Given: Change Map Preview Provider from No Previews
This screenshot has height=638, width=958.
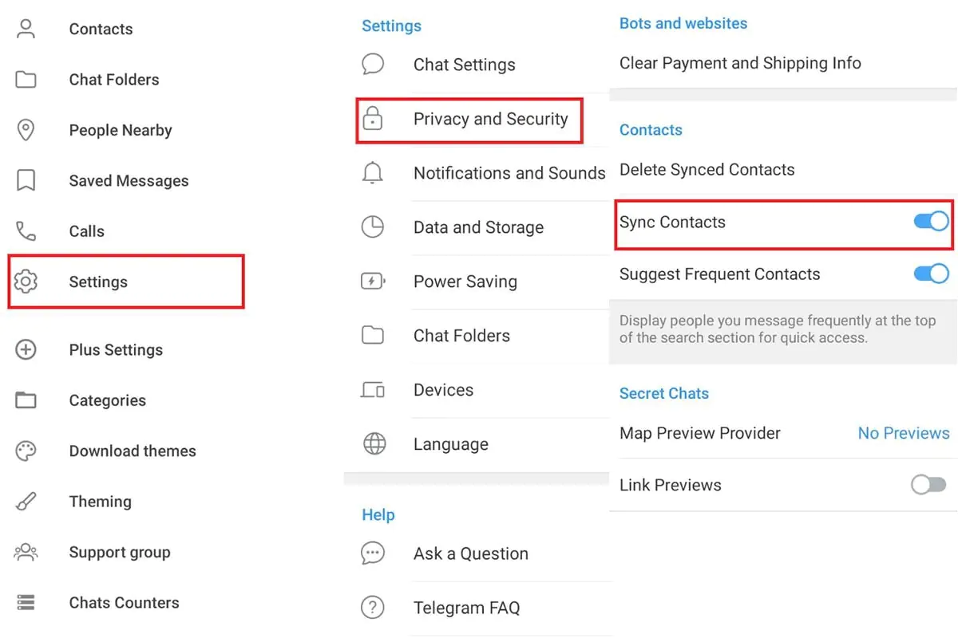Looking at the screenshot, I should click(x=904, y=433).
